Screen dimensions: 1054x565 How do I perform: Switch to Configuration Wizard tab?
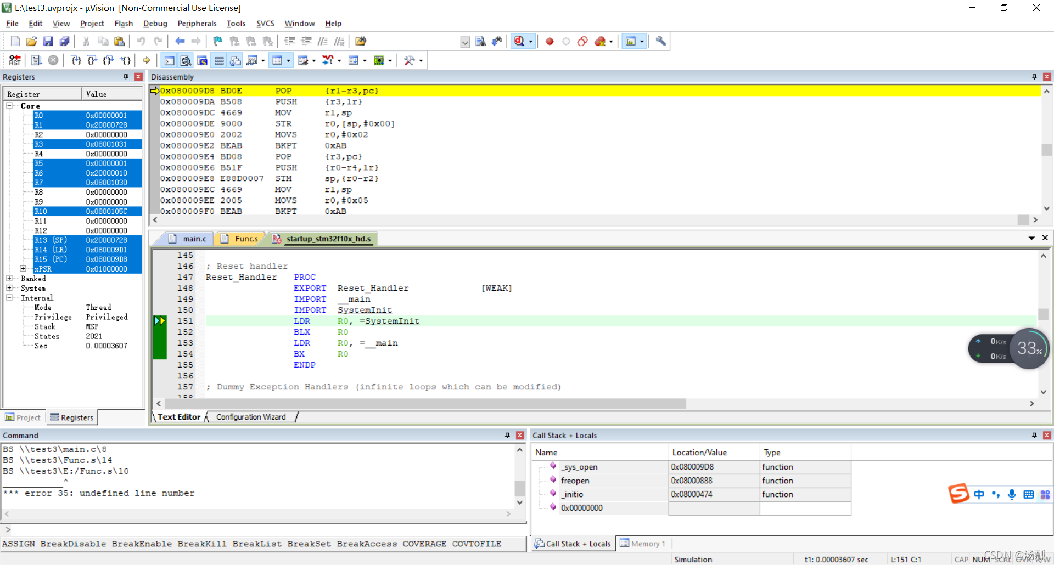[x=251, y=417]
